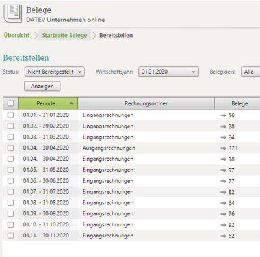Image resolution: width=260 pixels, height=257 pixels.
Task: Check the row 01.05. - 31.05.2020
Action: pyautogui.click(x=10, y=170)
